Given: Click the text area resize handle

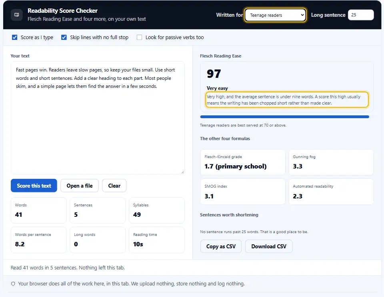Looking at the screenshot, I should (x=182, y=172).
